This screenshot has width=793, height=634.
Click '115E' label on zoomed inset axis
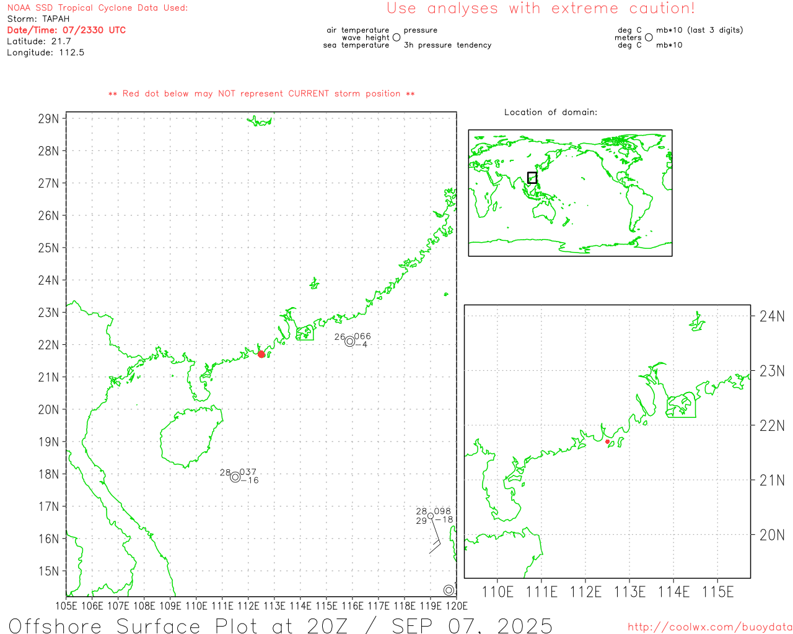tap(718, 593)
